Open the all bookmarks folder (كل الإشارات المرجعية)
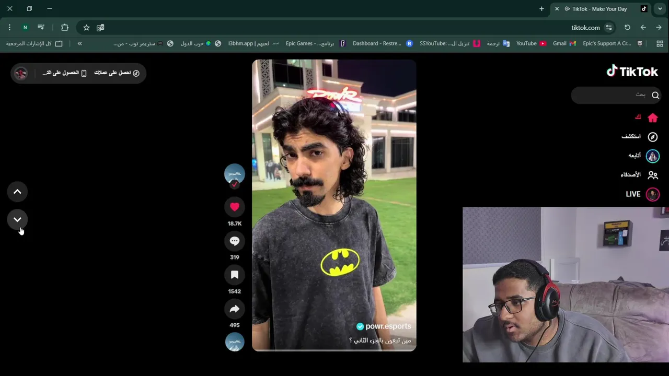This screenshot has width=669, height=376. point(34,43)
